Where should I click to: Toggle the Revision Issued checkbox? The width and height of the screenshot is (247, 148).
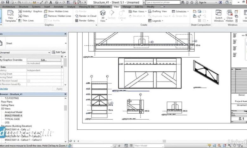[x=28, y=81]
